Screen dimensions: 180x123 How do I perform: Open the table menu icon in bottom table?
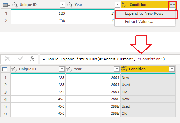tap(5, 69)
